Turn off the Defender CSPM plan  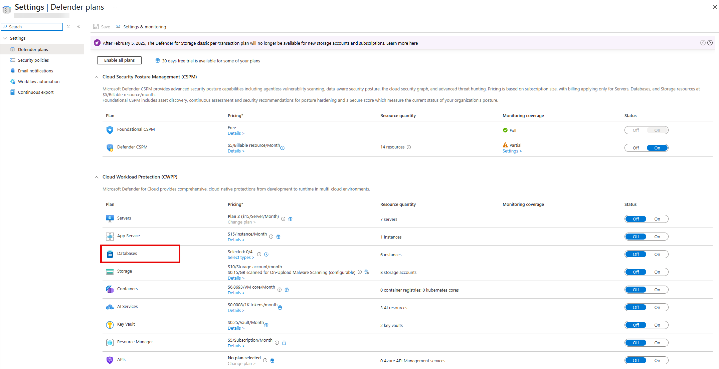pyautogui.click(x=635, y=147)
